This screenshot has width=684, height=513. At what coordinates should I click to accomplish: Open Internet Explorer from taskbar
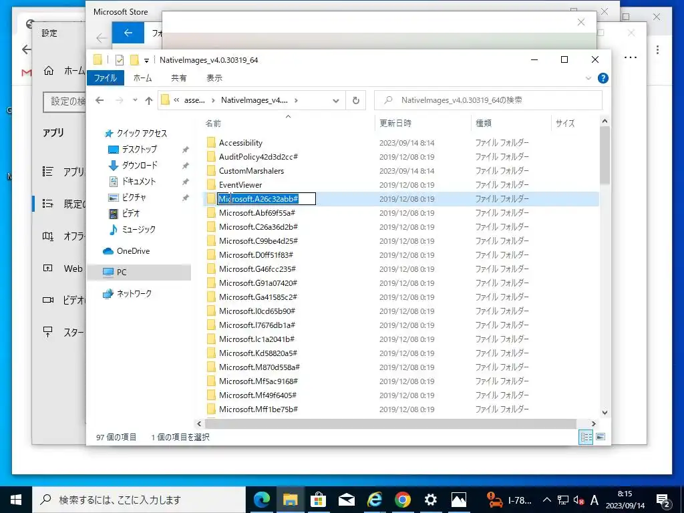pos(374,500)
